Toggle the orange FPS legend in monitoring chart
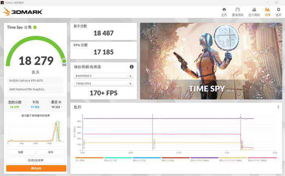This screenshot has width=285, height=176. coord(89,159)
